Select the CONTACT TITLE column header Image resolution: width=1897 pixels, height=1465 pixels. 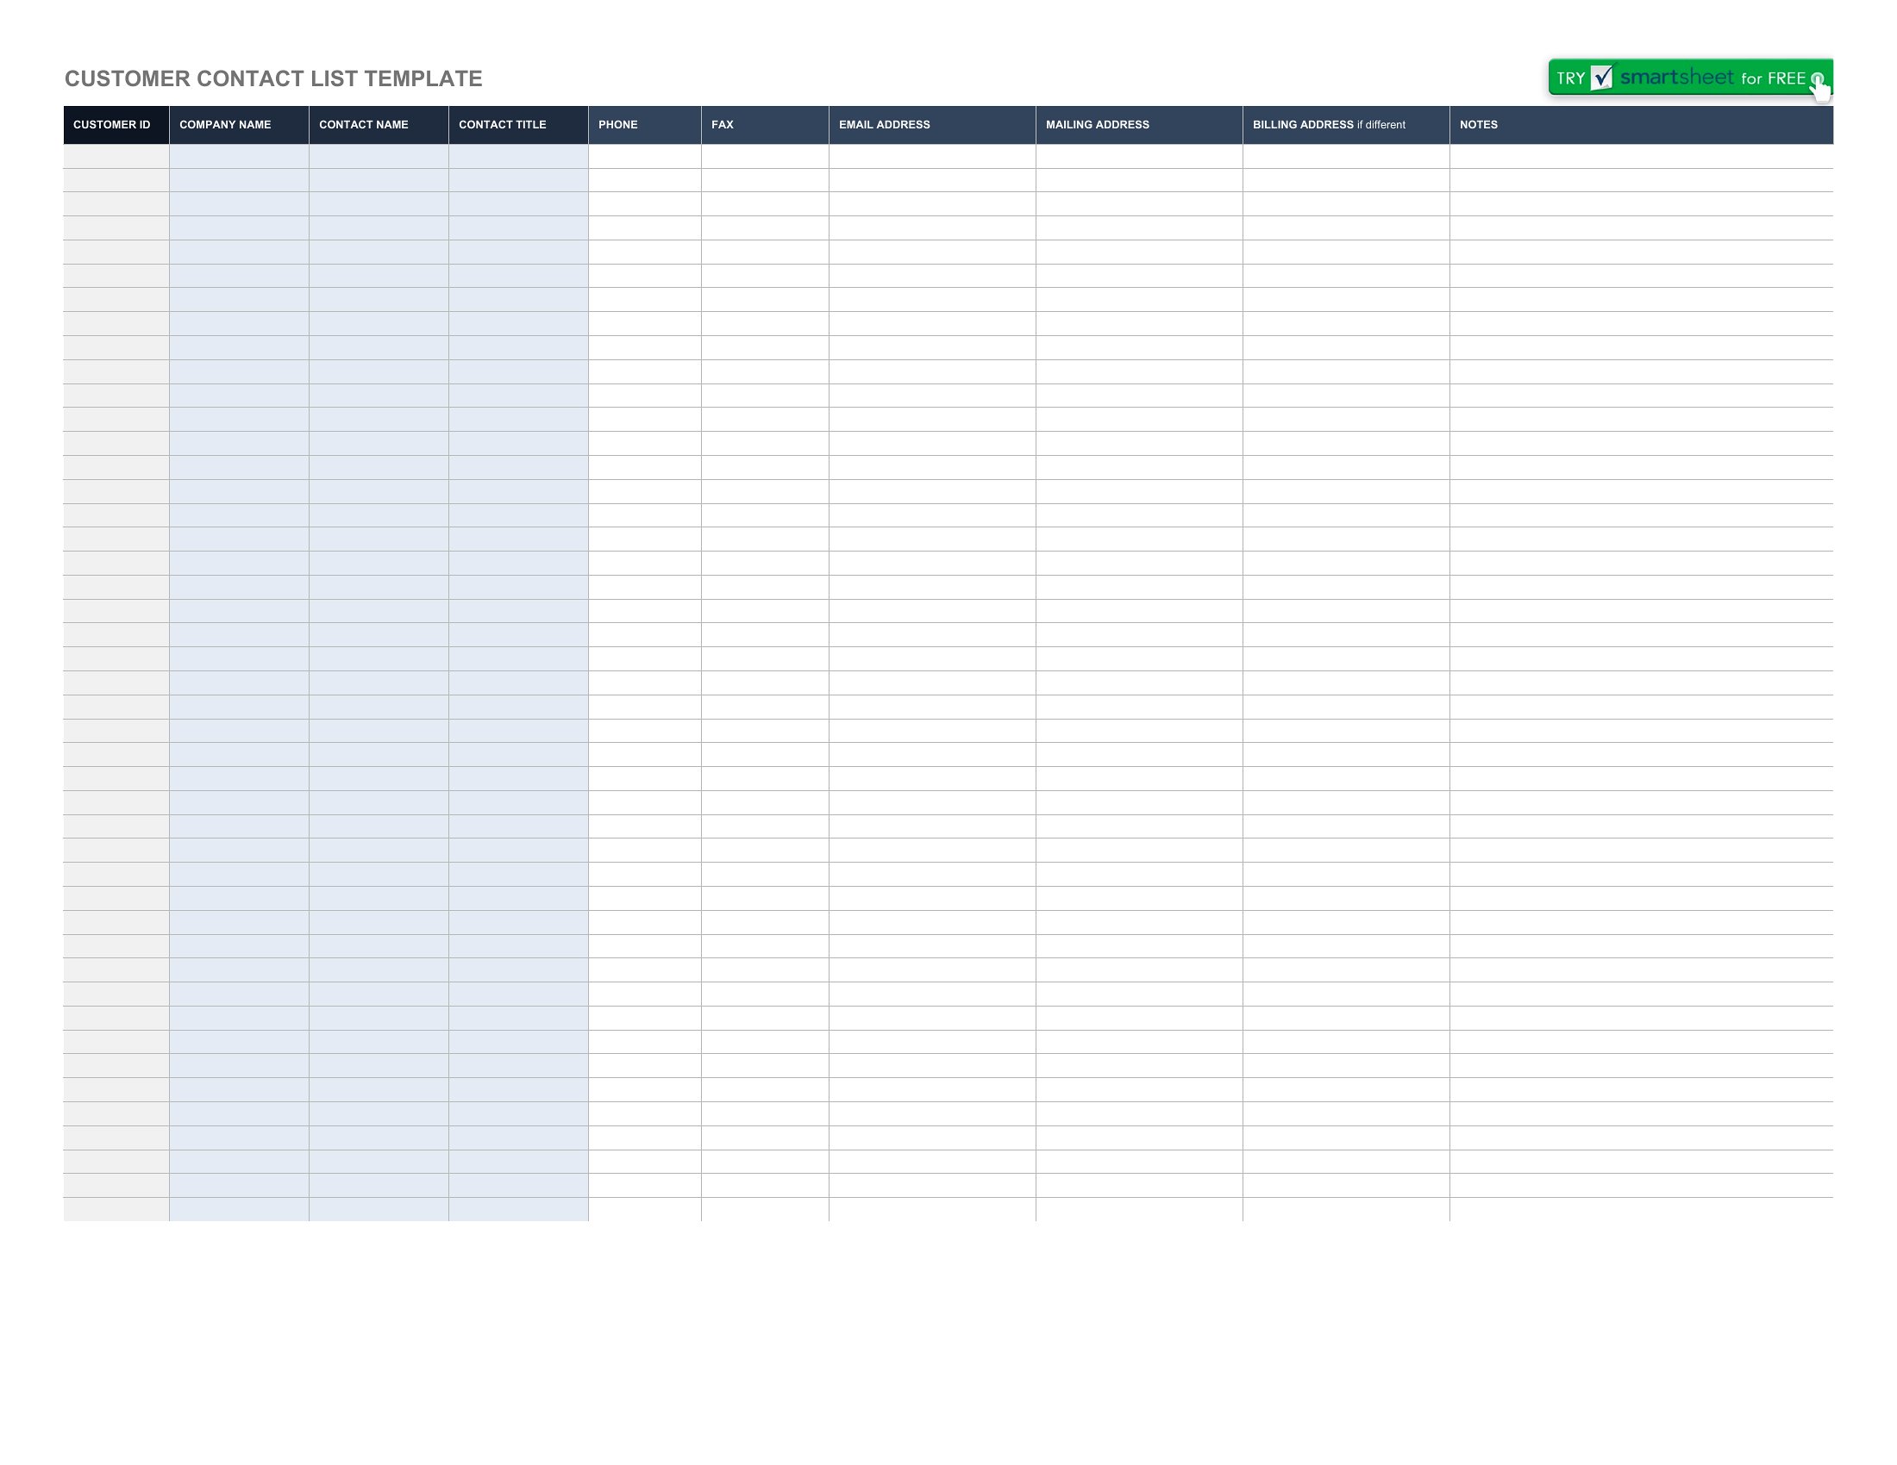[x=518, y=125]
